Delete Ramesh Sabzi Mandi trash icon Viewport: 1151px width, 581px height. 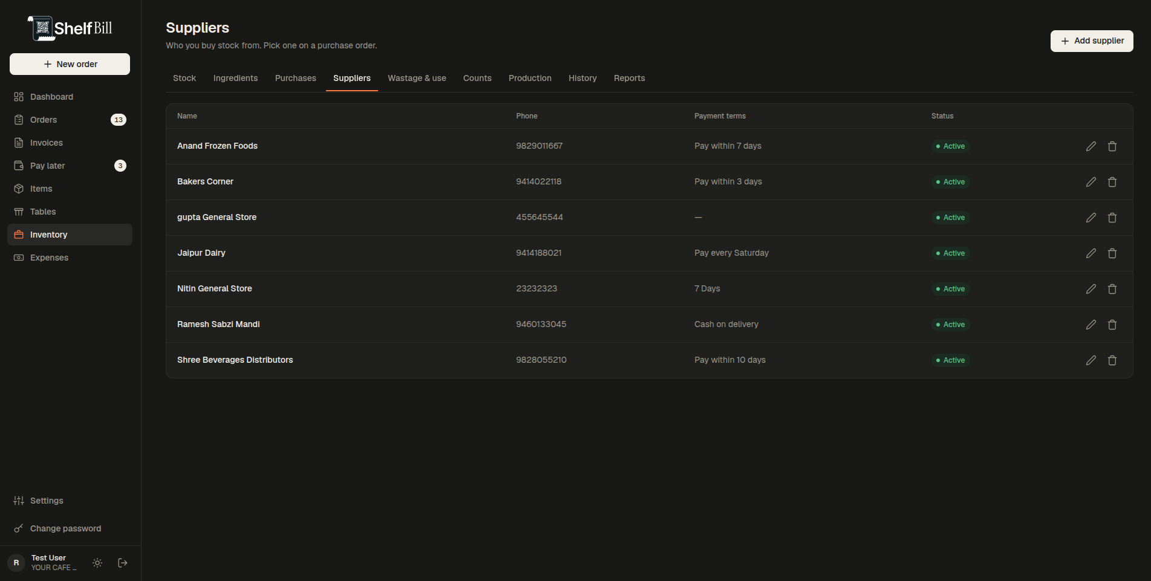1112,325
